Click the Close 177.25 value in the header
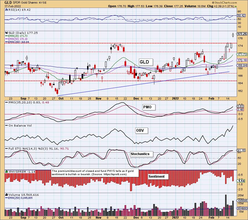 click(173, 6)
